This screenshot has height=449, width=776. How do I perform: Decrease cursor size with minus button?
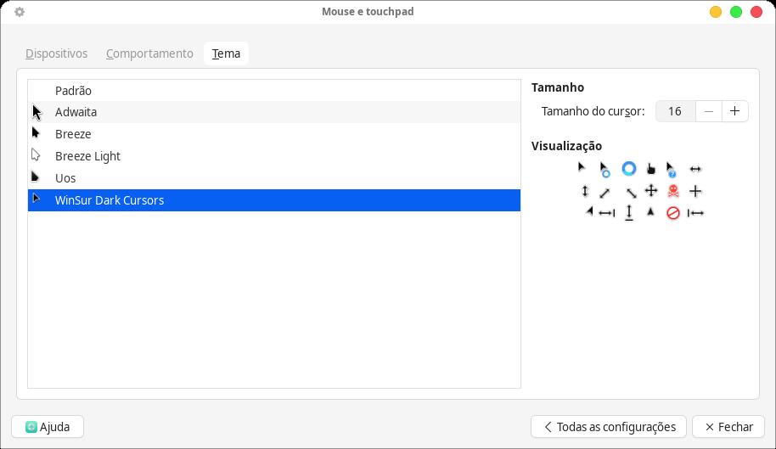[x=709, y=111]
